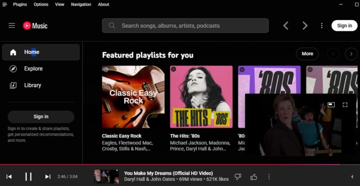Expand the player controls arrow at right
The width and height of the screenshot is (360, 186).
click(352, 177)
